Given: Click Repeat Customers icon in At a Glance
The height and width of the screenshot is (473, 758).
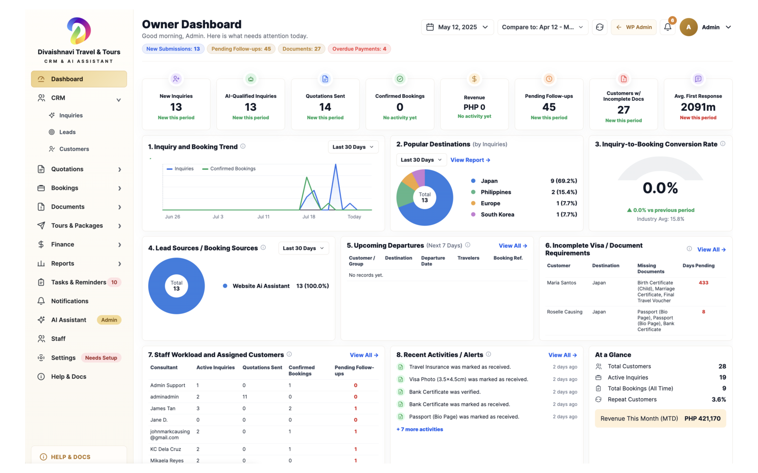Looking at the screenshot, I should coord(599,400).
